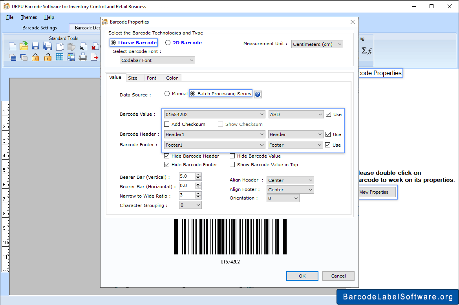Open the Header1 dropdown list

tap(214, 134)
